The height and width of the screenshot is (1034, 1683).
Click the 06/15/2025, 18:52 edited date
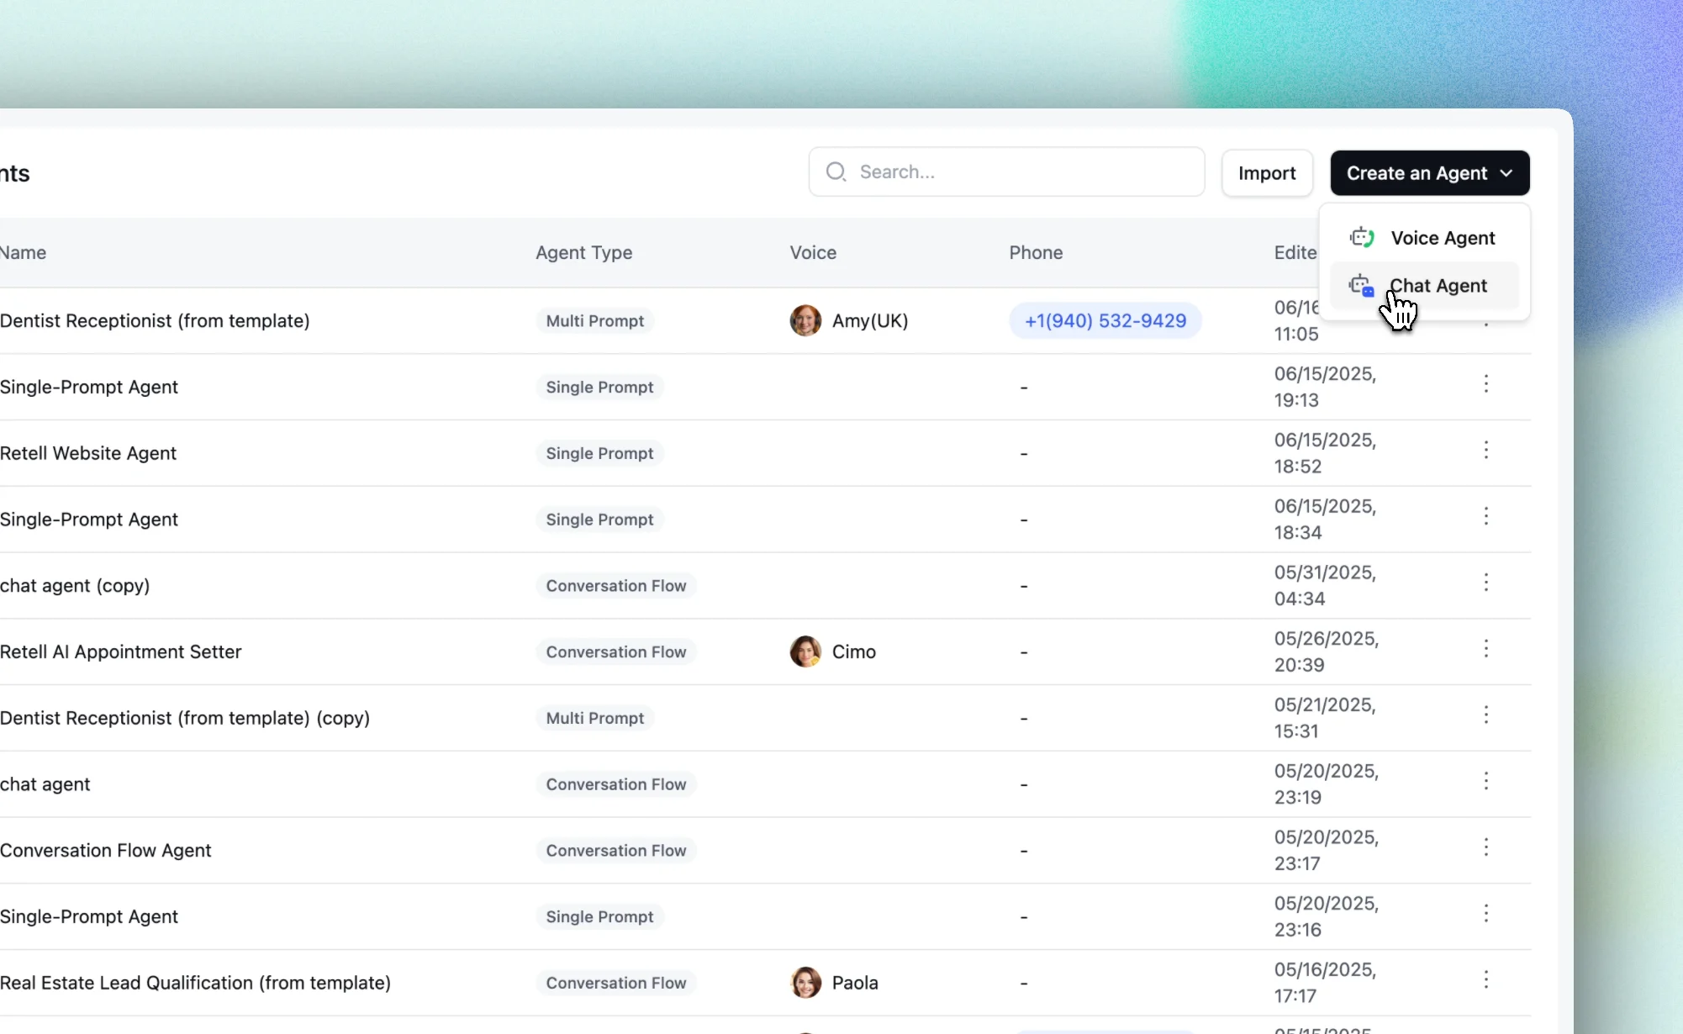pos(1325,453)
